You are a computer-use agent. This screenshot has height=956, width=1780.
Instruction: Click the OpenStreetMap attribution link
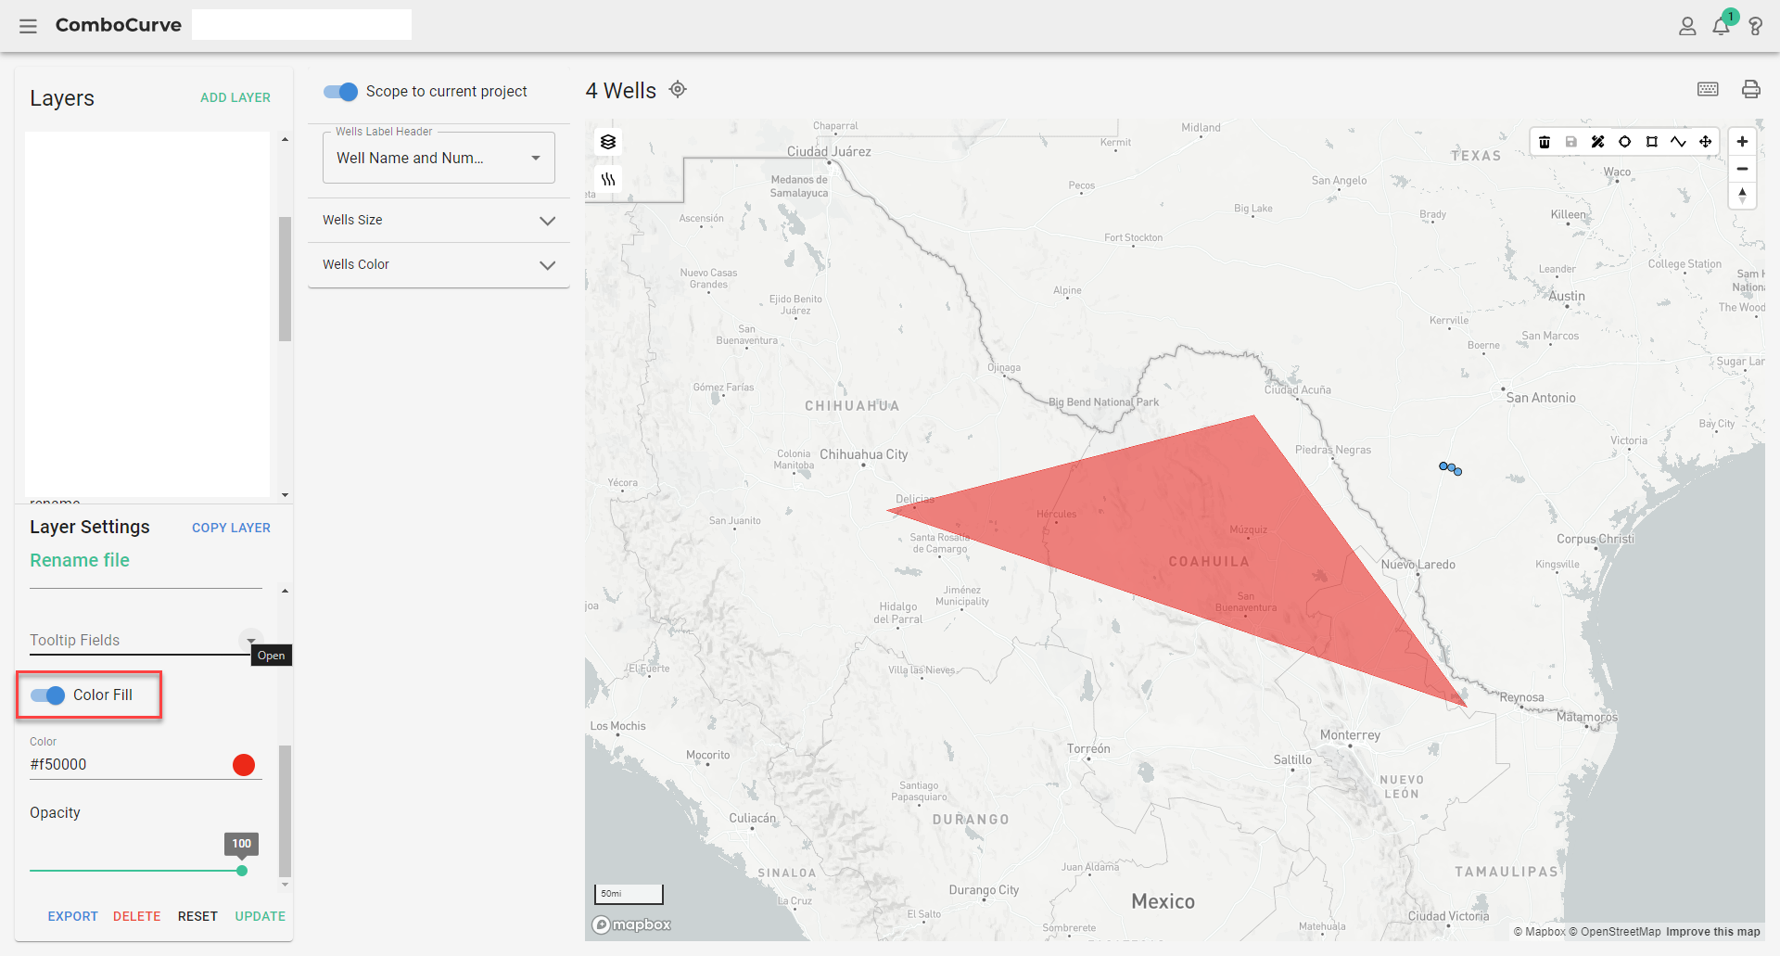1615,932
